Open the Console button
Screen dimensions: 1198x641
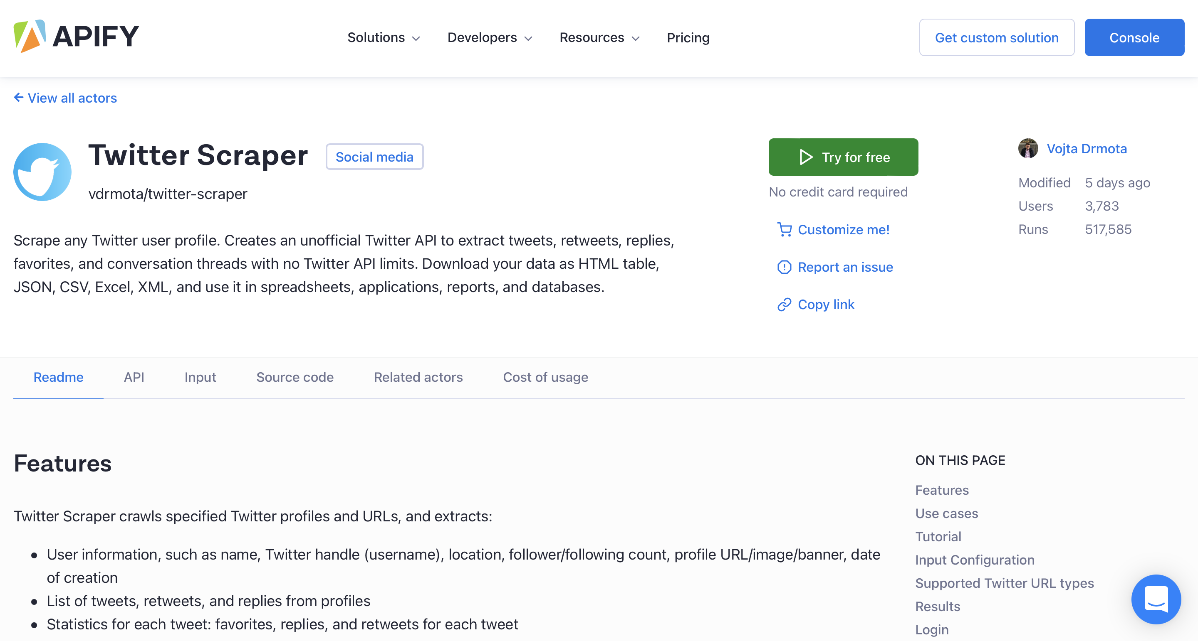[1134, 38]
